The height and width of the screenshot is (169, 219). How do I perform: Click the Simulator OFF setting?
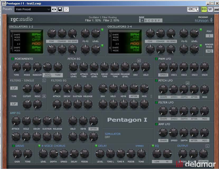click(108, 137)
